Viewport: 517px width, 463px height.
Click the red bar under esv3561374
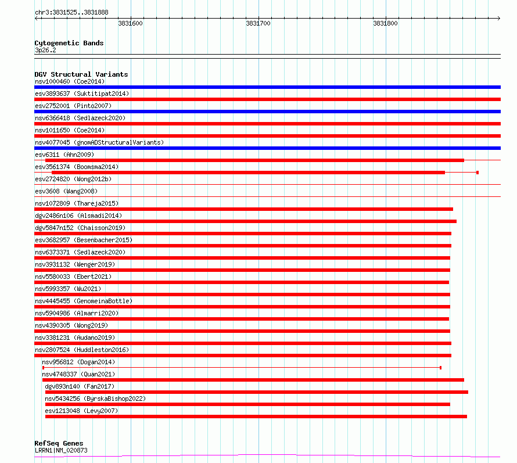coord(248,173)
